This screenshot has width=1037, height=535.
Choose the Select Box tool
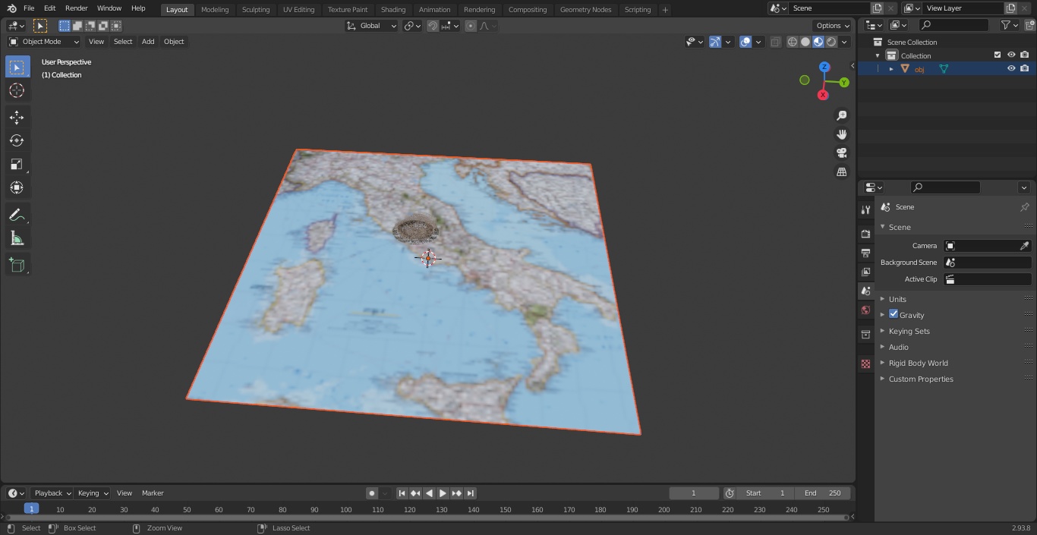[17, 67]
